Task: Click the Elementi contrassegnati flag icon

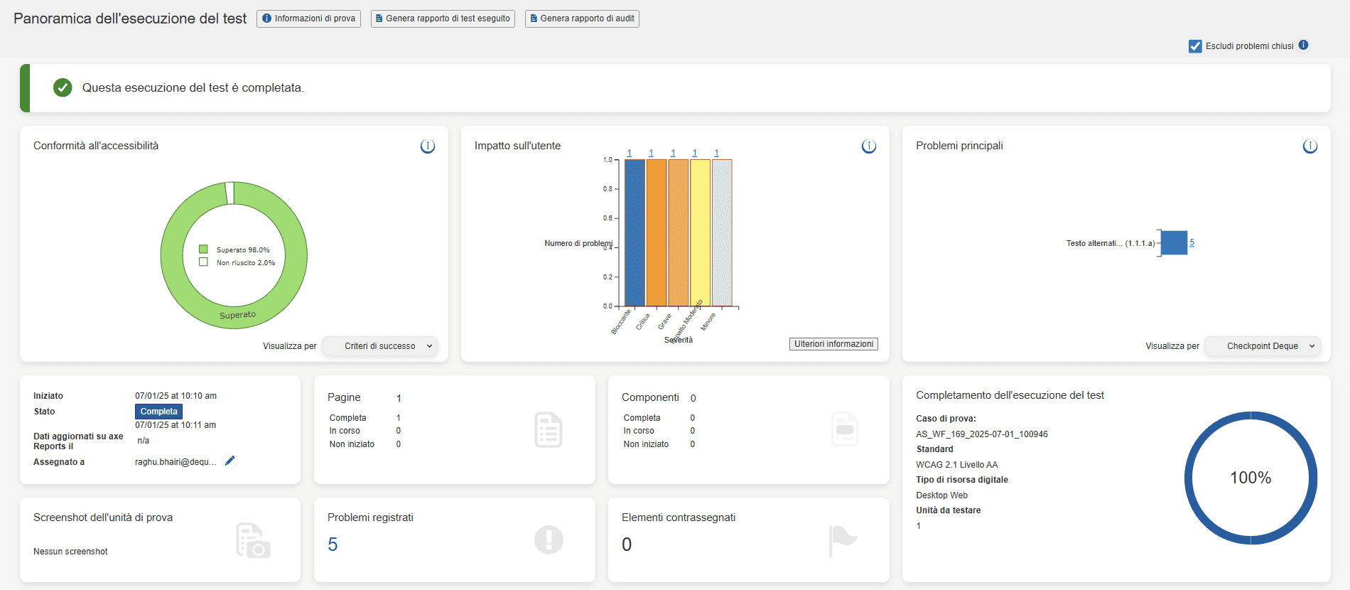Action: tap(843, 540)
